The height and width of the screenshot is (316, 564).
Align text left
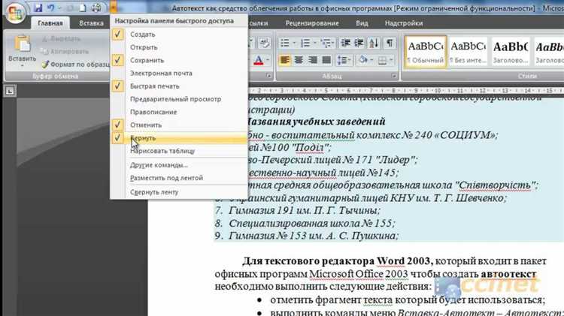284,60
